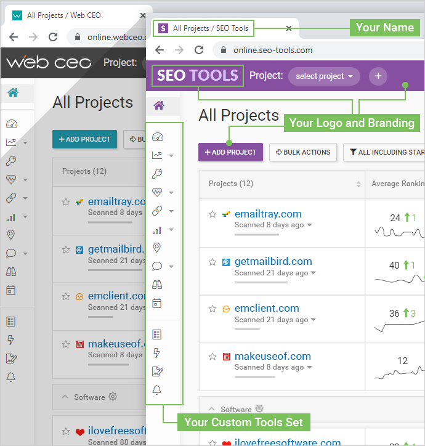Click the round plus button in purple header

click(x=378, y=76)
